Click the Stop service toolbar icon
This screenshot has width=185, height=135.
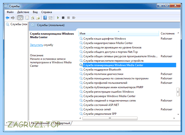63,18
